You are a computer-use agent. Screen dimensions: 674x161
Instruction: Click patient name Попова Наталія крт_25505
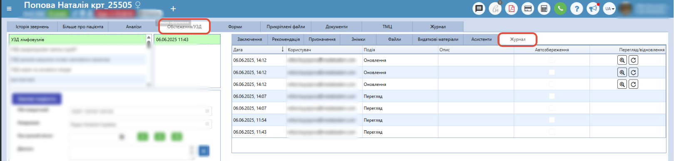click(78, 5)
